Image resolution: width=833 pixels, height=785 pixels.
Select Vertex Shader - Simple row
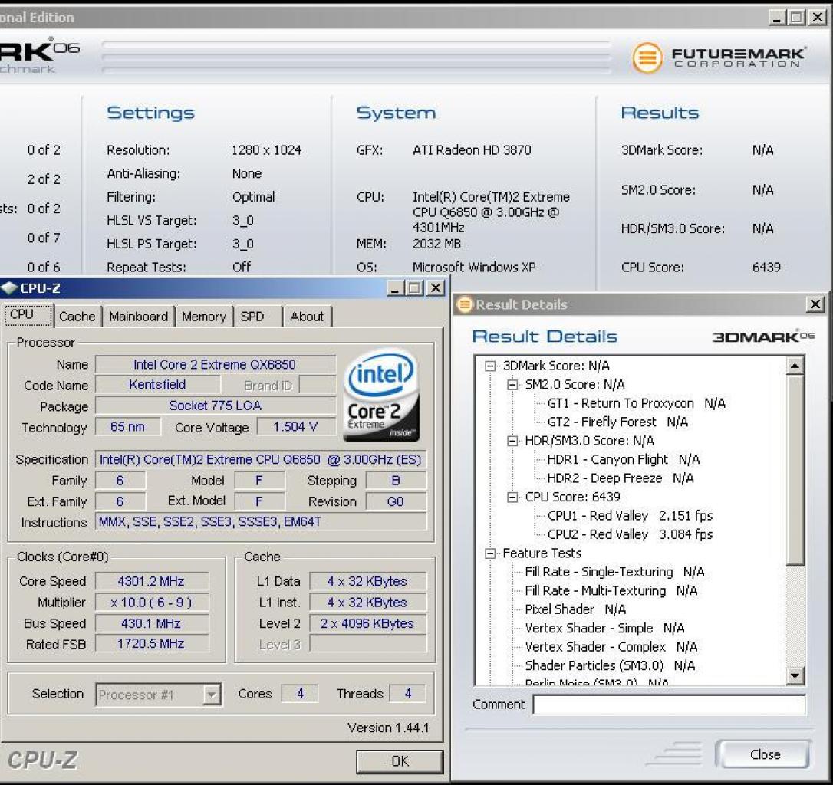(604, 629)
